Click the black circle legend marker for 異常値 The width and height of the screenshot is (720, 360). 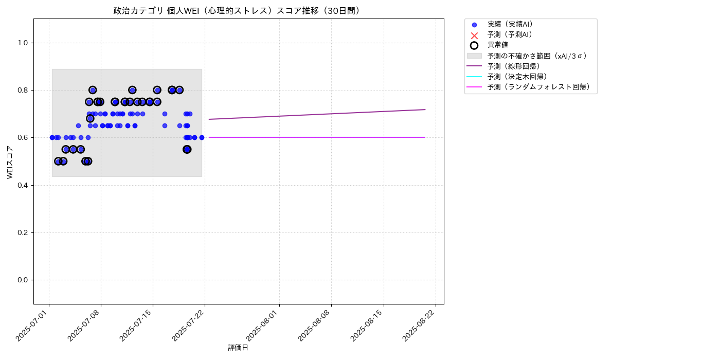[x=474, y=45]
